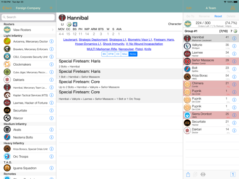239x179 pixels.
Task: Open info for Señor Massacre in roster
Action: point(234,61)
